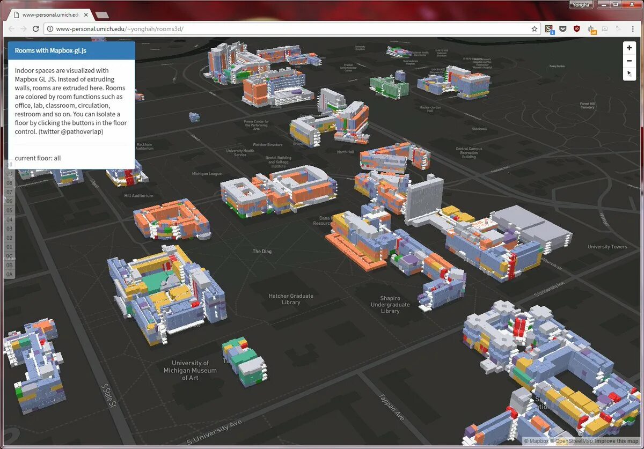Click the 'University Towers' map label

point(607,247)
